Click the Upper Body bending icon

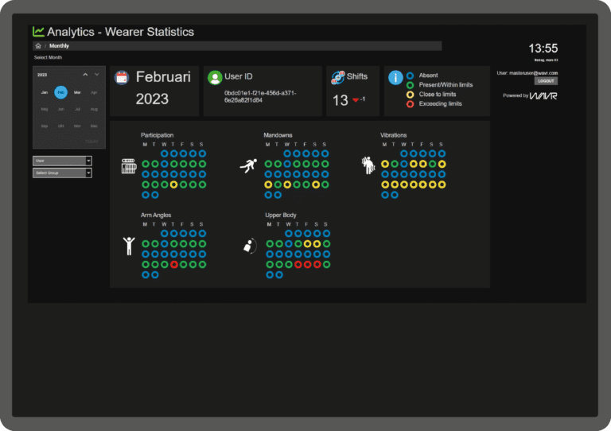tap(249, 246)
